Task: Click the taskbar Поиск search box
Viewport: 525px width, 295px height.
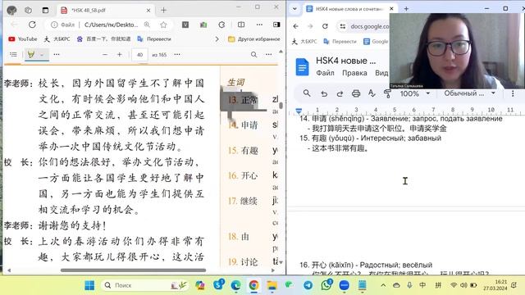Action: [x=144, y=285]
